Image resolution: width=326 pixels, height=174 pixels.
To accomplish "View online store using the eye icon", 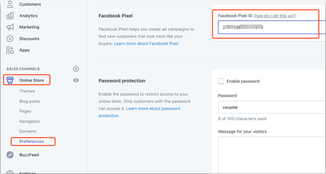I will pos(76,80).
